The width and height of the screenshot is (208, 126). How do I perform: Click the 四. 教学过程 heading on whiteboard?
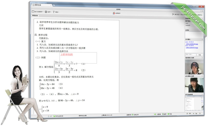tap(41, 35)
